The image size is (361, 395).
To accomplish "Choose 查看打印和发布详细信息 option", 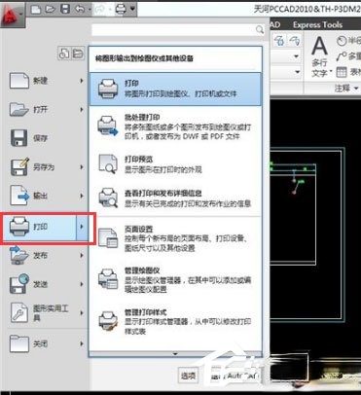I will click(175, 198).
